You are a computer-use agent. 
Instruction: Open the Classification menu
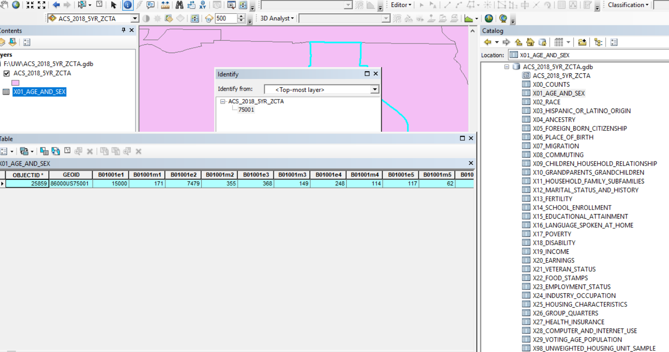point(628,5)
